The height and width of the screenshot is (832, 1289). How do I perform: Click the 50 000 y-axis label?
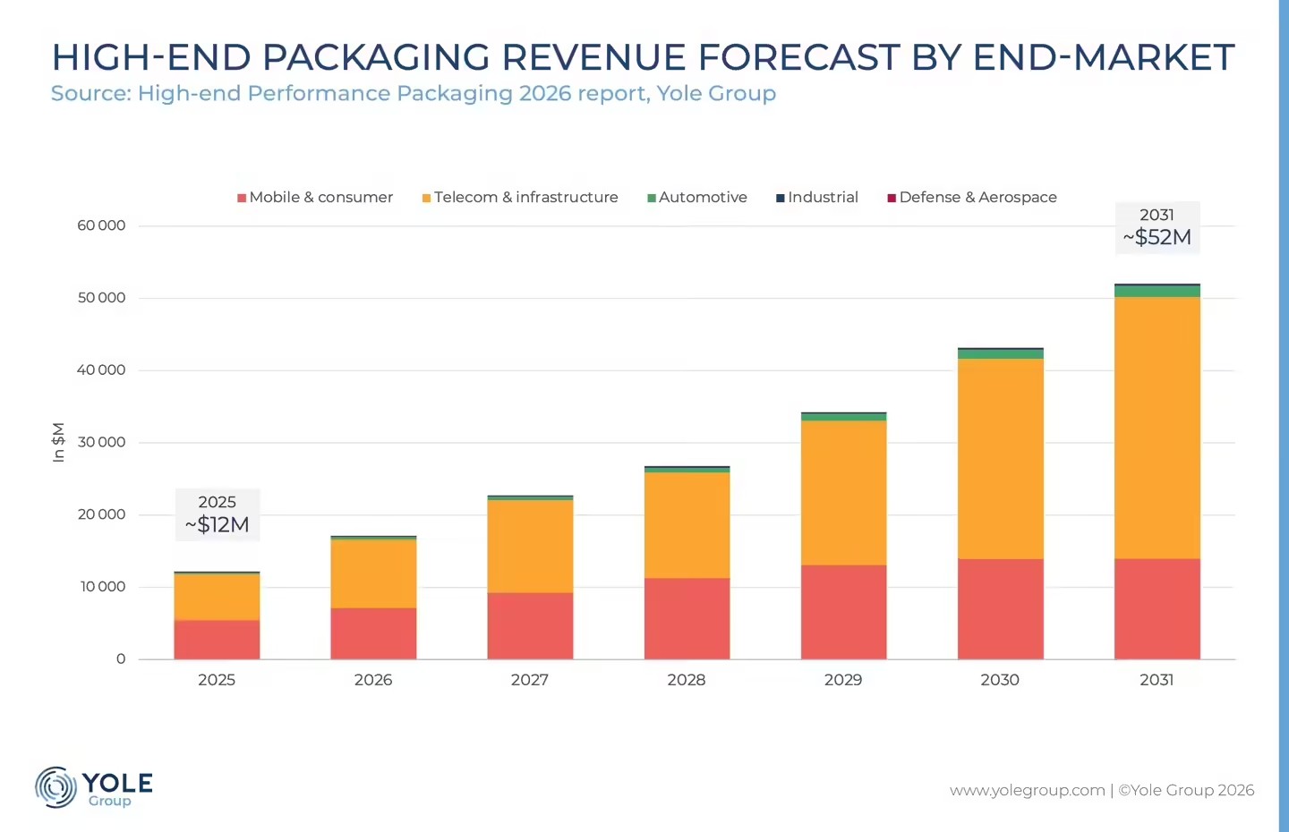pos(101,298)
